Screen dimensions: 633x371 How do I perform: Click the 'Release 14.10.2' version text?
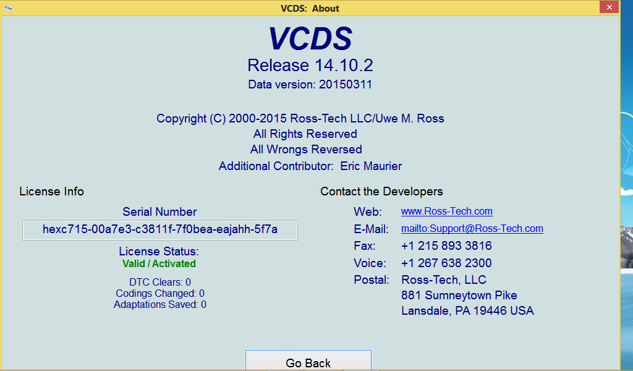[310, 66]
